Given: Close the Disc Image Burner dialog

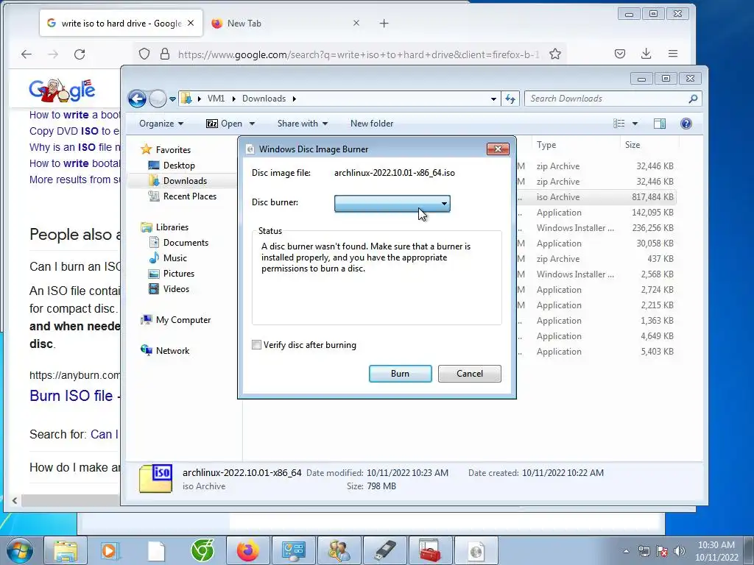Looking at the screenshot, I should 498,149.
